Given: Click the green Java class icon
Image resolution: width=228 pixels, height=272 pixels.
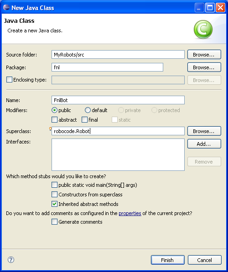Looking at the screenshot, I should [203, 29].
